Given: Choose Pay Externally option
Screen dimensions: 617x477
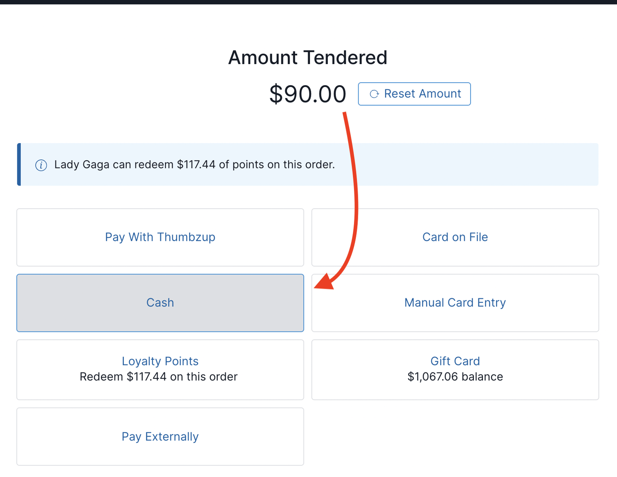Looking at the screenshot, I should pyautogui.click(x=160, y=436).
